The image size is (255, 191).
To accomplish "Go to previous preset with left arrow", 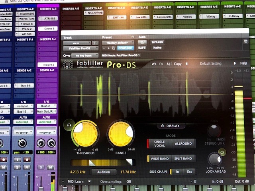I will (186, 64).
